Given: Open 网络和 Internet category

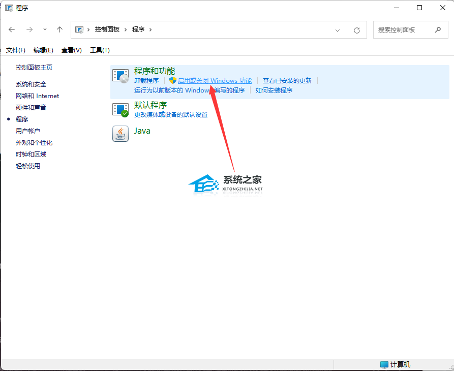Looking at the screenshot, I should [x=37, y=96].
